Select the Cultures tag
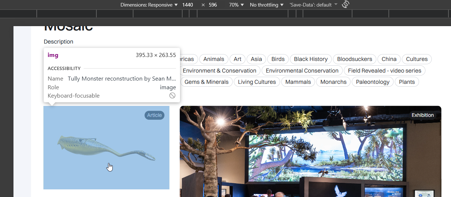The height and width of the screenshot is (197, 451). point(417,59)
